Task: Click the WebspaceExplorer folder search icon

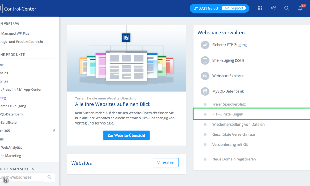Action: [x=205, y=76]
